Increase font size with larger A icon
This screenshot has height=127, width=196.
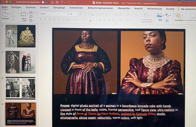pos(81,14)
